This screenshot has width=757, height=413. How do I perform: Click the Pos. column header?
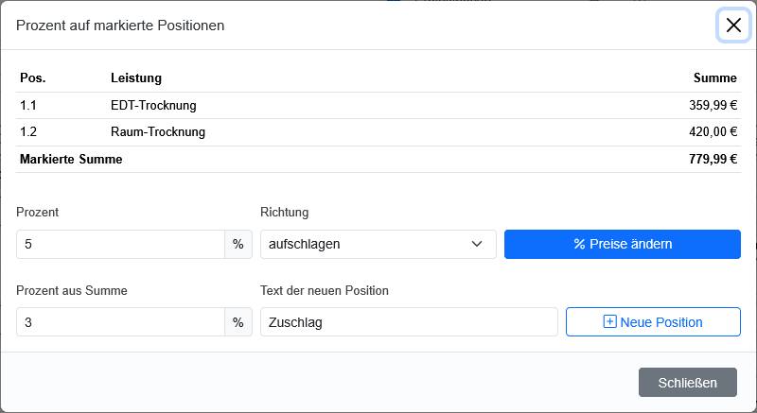tap(33, 78)
